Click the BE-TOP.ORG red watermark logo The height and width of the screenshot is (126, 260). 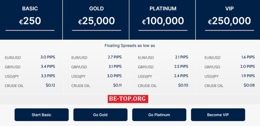pyautogui.click(x=128, y=99)
